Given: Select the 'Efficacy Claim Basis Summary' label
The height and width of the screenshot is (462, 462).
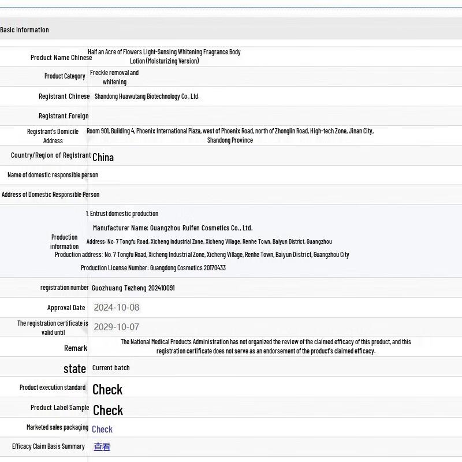Looking at the screenshot, I should [49, 446].
